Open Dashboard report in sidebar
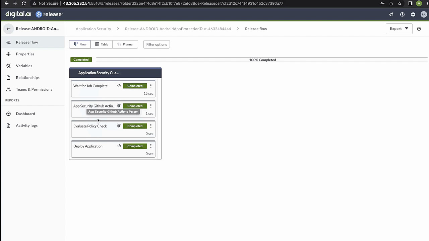 (x=32, y=113)
